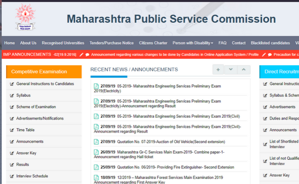Open Advertisements/Notifications in Competitive Examination
The width and height of the screenshot is (299, 184).
pos(40,118)
